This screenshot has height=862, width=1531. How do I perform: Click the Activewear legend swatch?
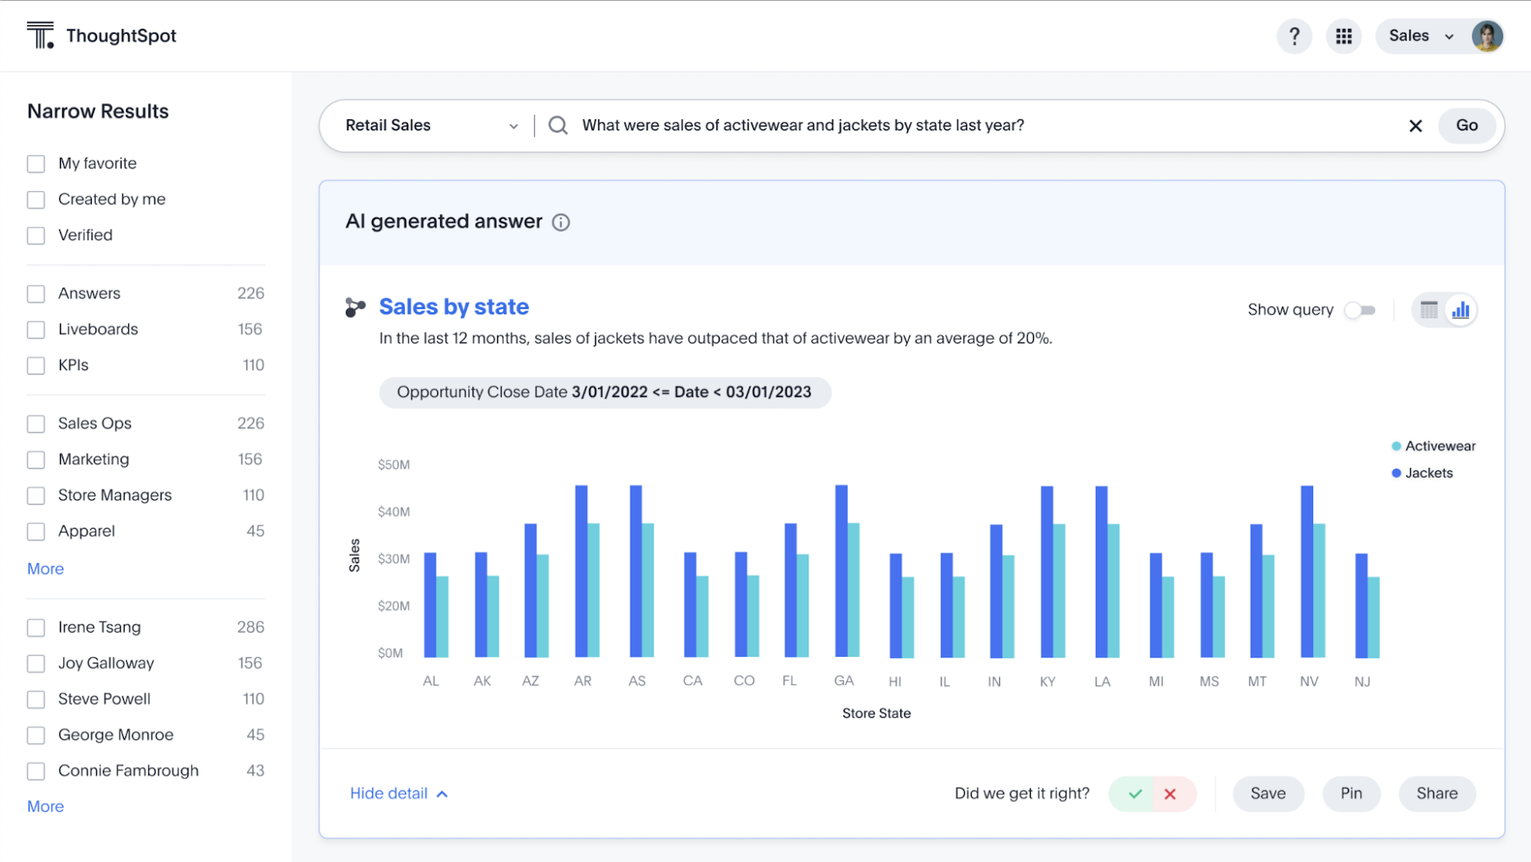coord(1396,447)
